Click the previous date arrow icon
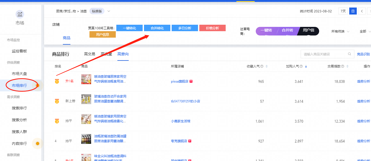The height and width of the screenshot is (161, 371). (x=362, y=11)
